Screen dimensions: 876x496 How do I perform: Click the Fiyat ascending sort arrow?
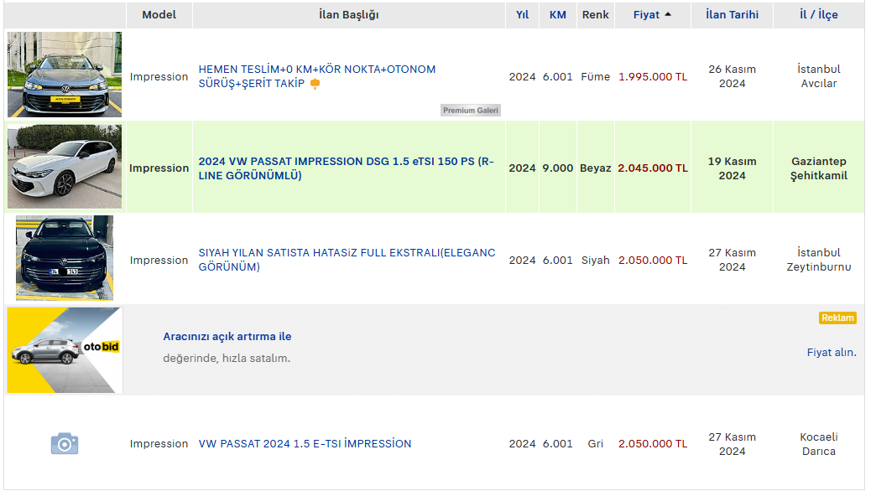click(x=668, y=14)
